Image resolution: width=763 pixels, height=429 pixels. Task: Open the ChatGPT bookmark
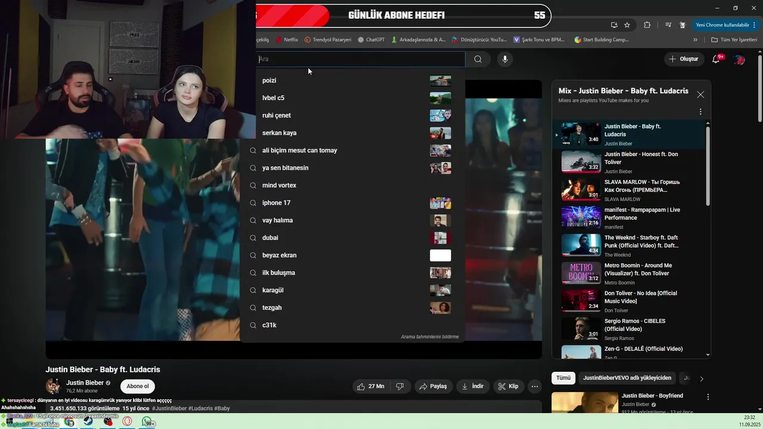(371, 40)
